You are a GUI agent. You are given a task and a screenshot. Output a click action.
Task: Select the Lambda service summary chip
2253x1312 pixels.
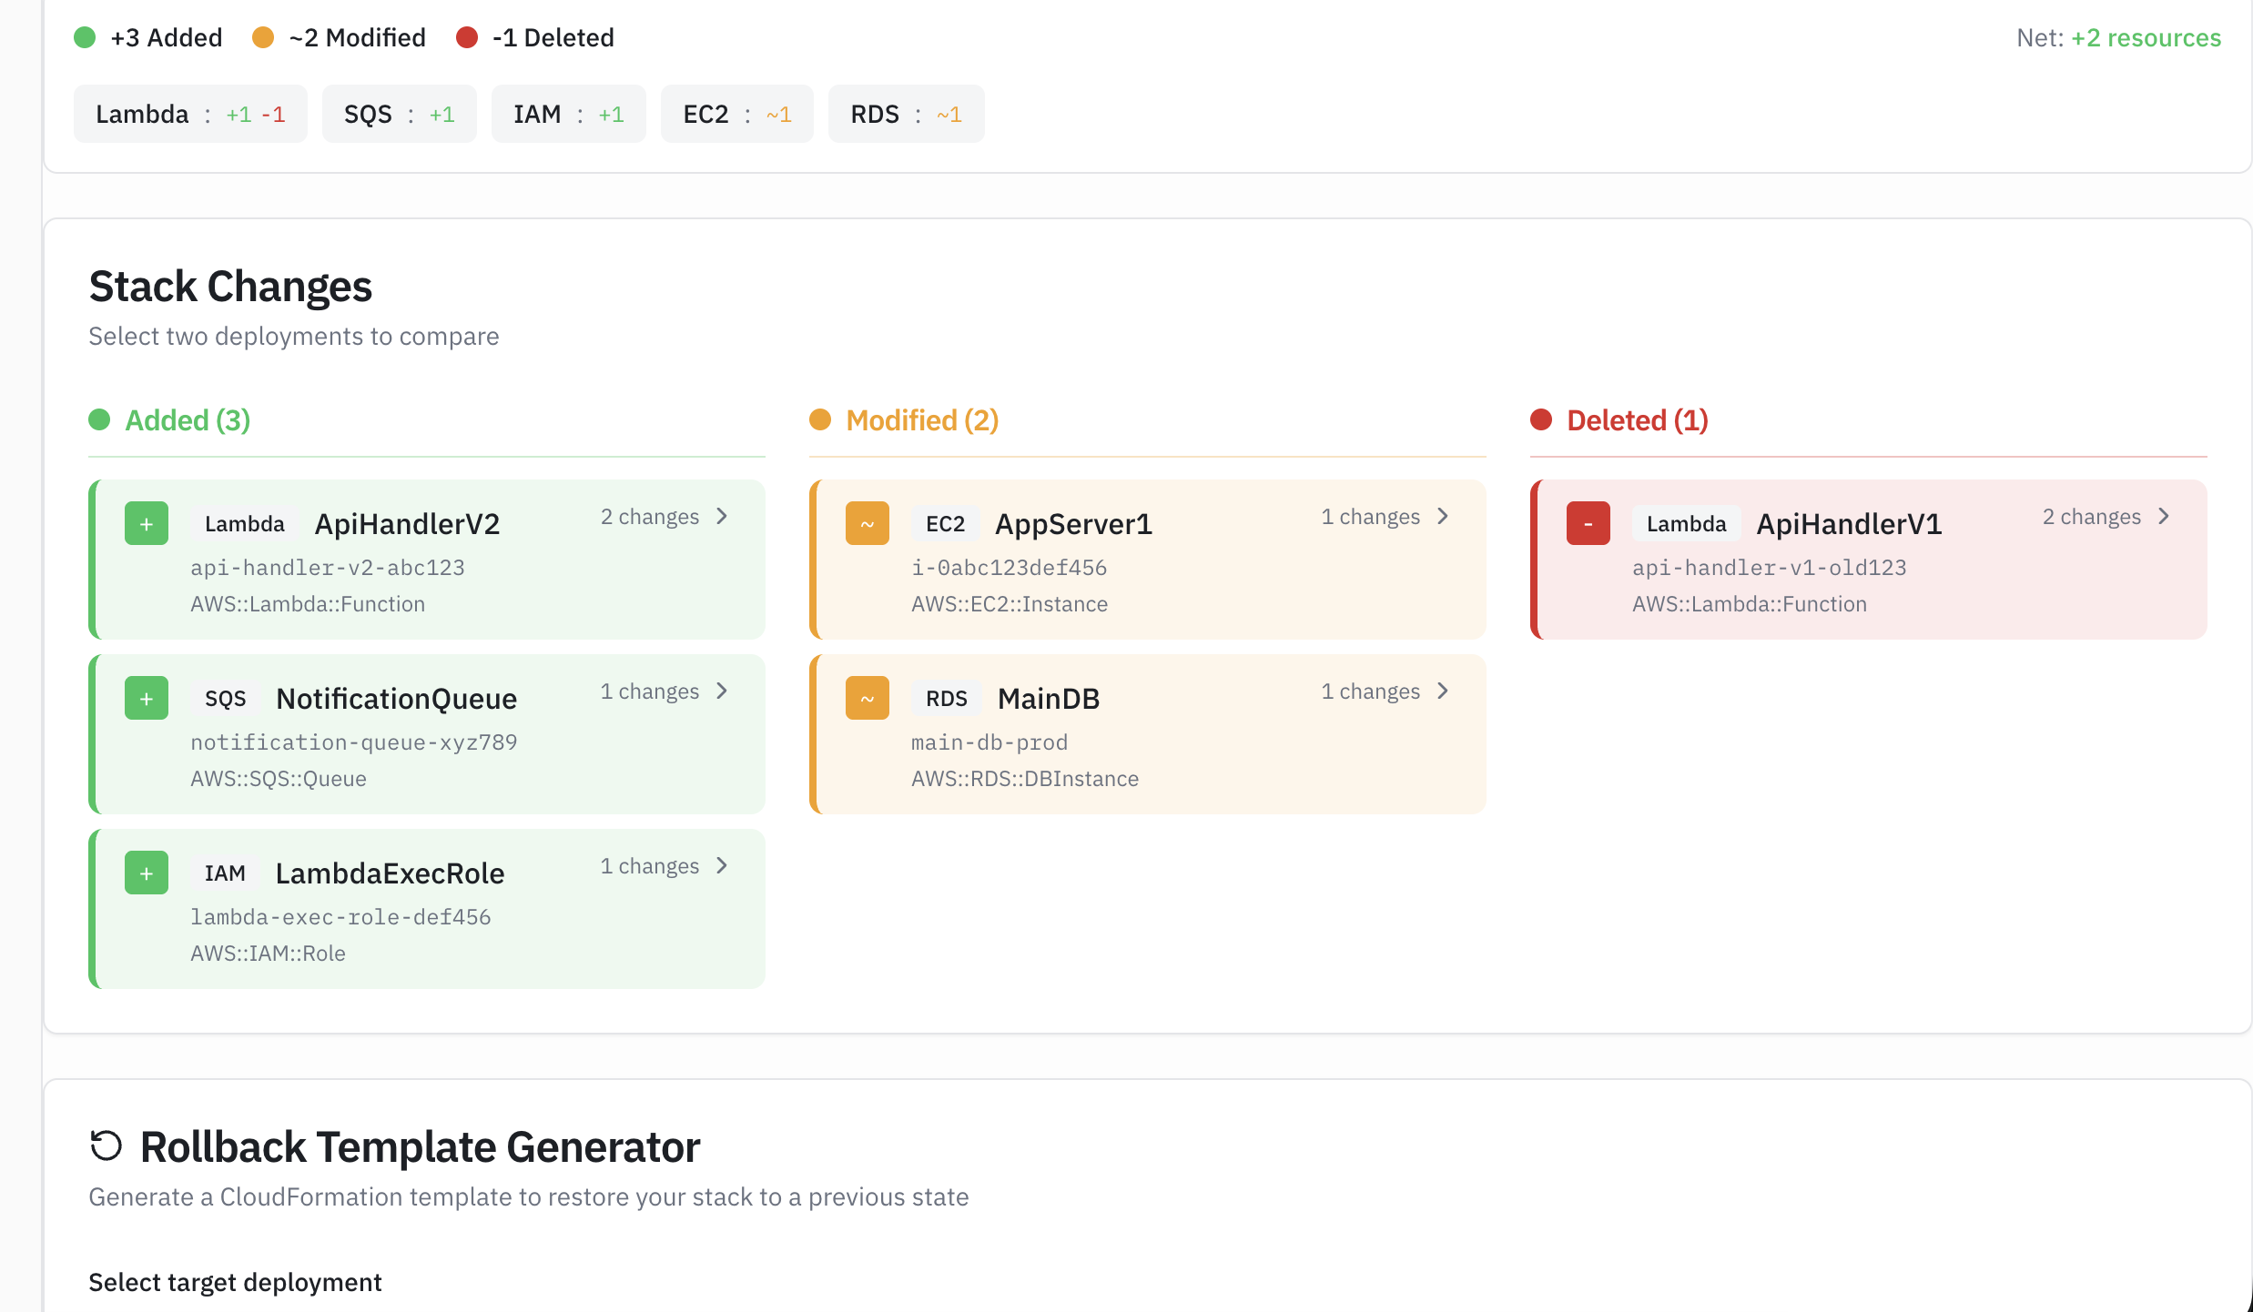(x=190, y=114)
